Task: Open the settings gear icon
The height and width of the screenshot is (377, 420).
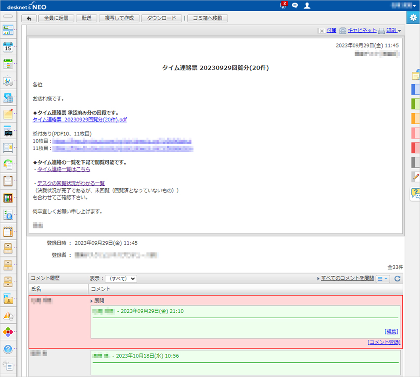Action: (413, 17)
